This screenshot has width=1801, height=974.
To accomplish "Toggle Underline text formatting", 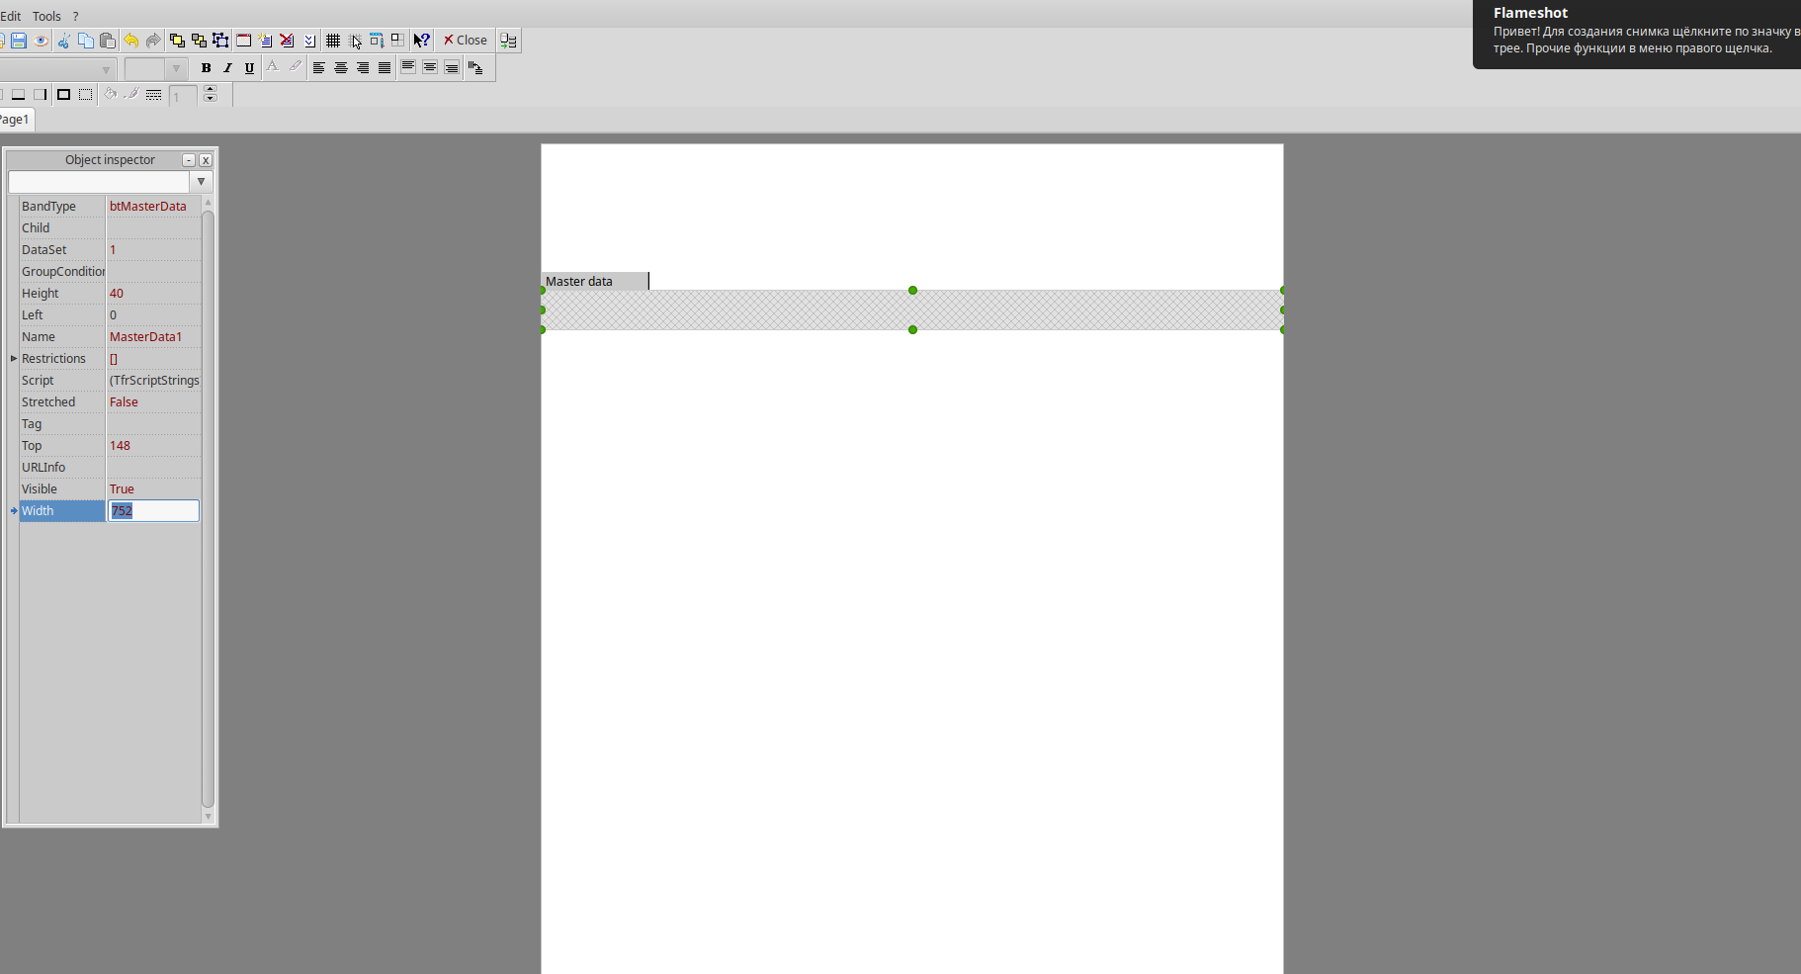I will click(x=249, y=68).
